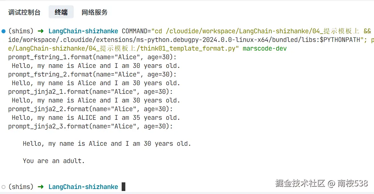The height and width of the screenshot is (194, 374).
Task: Click the output line saying You are an adult
Action: tap(53, 161)
